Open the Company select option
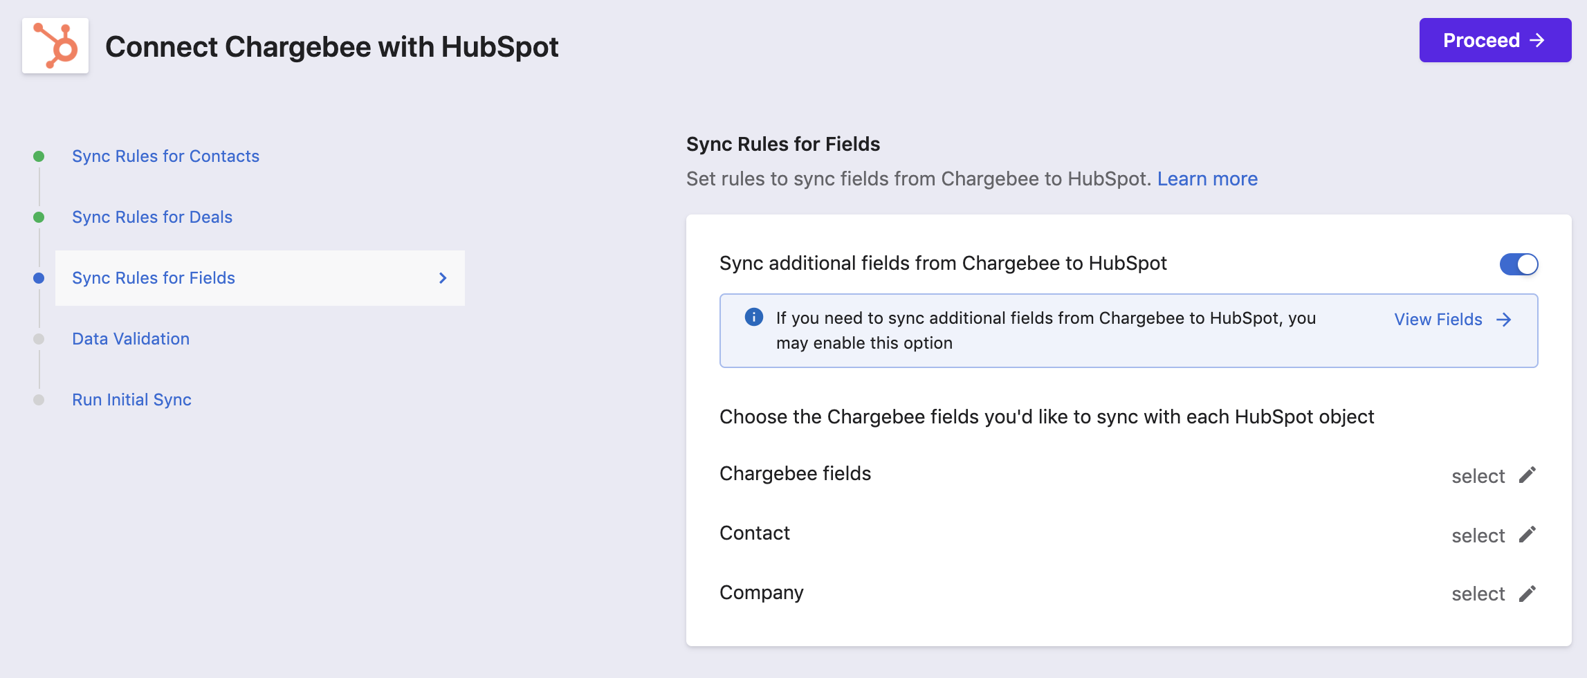Viewport: 1587px width, 678px height. (1478, 594)
